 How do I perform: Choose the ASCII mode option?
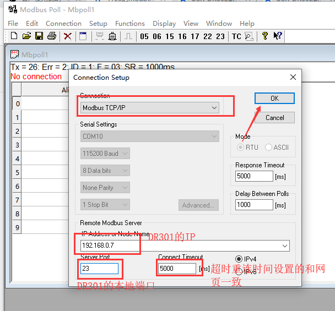tap(269, 148)
